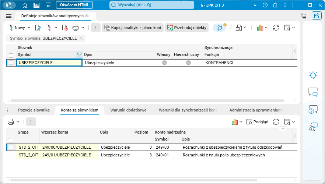325x184 pixels.
Task: Open Administracja uprawnieniami tab
Action: [x=256, y=110]
